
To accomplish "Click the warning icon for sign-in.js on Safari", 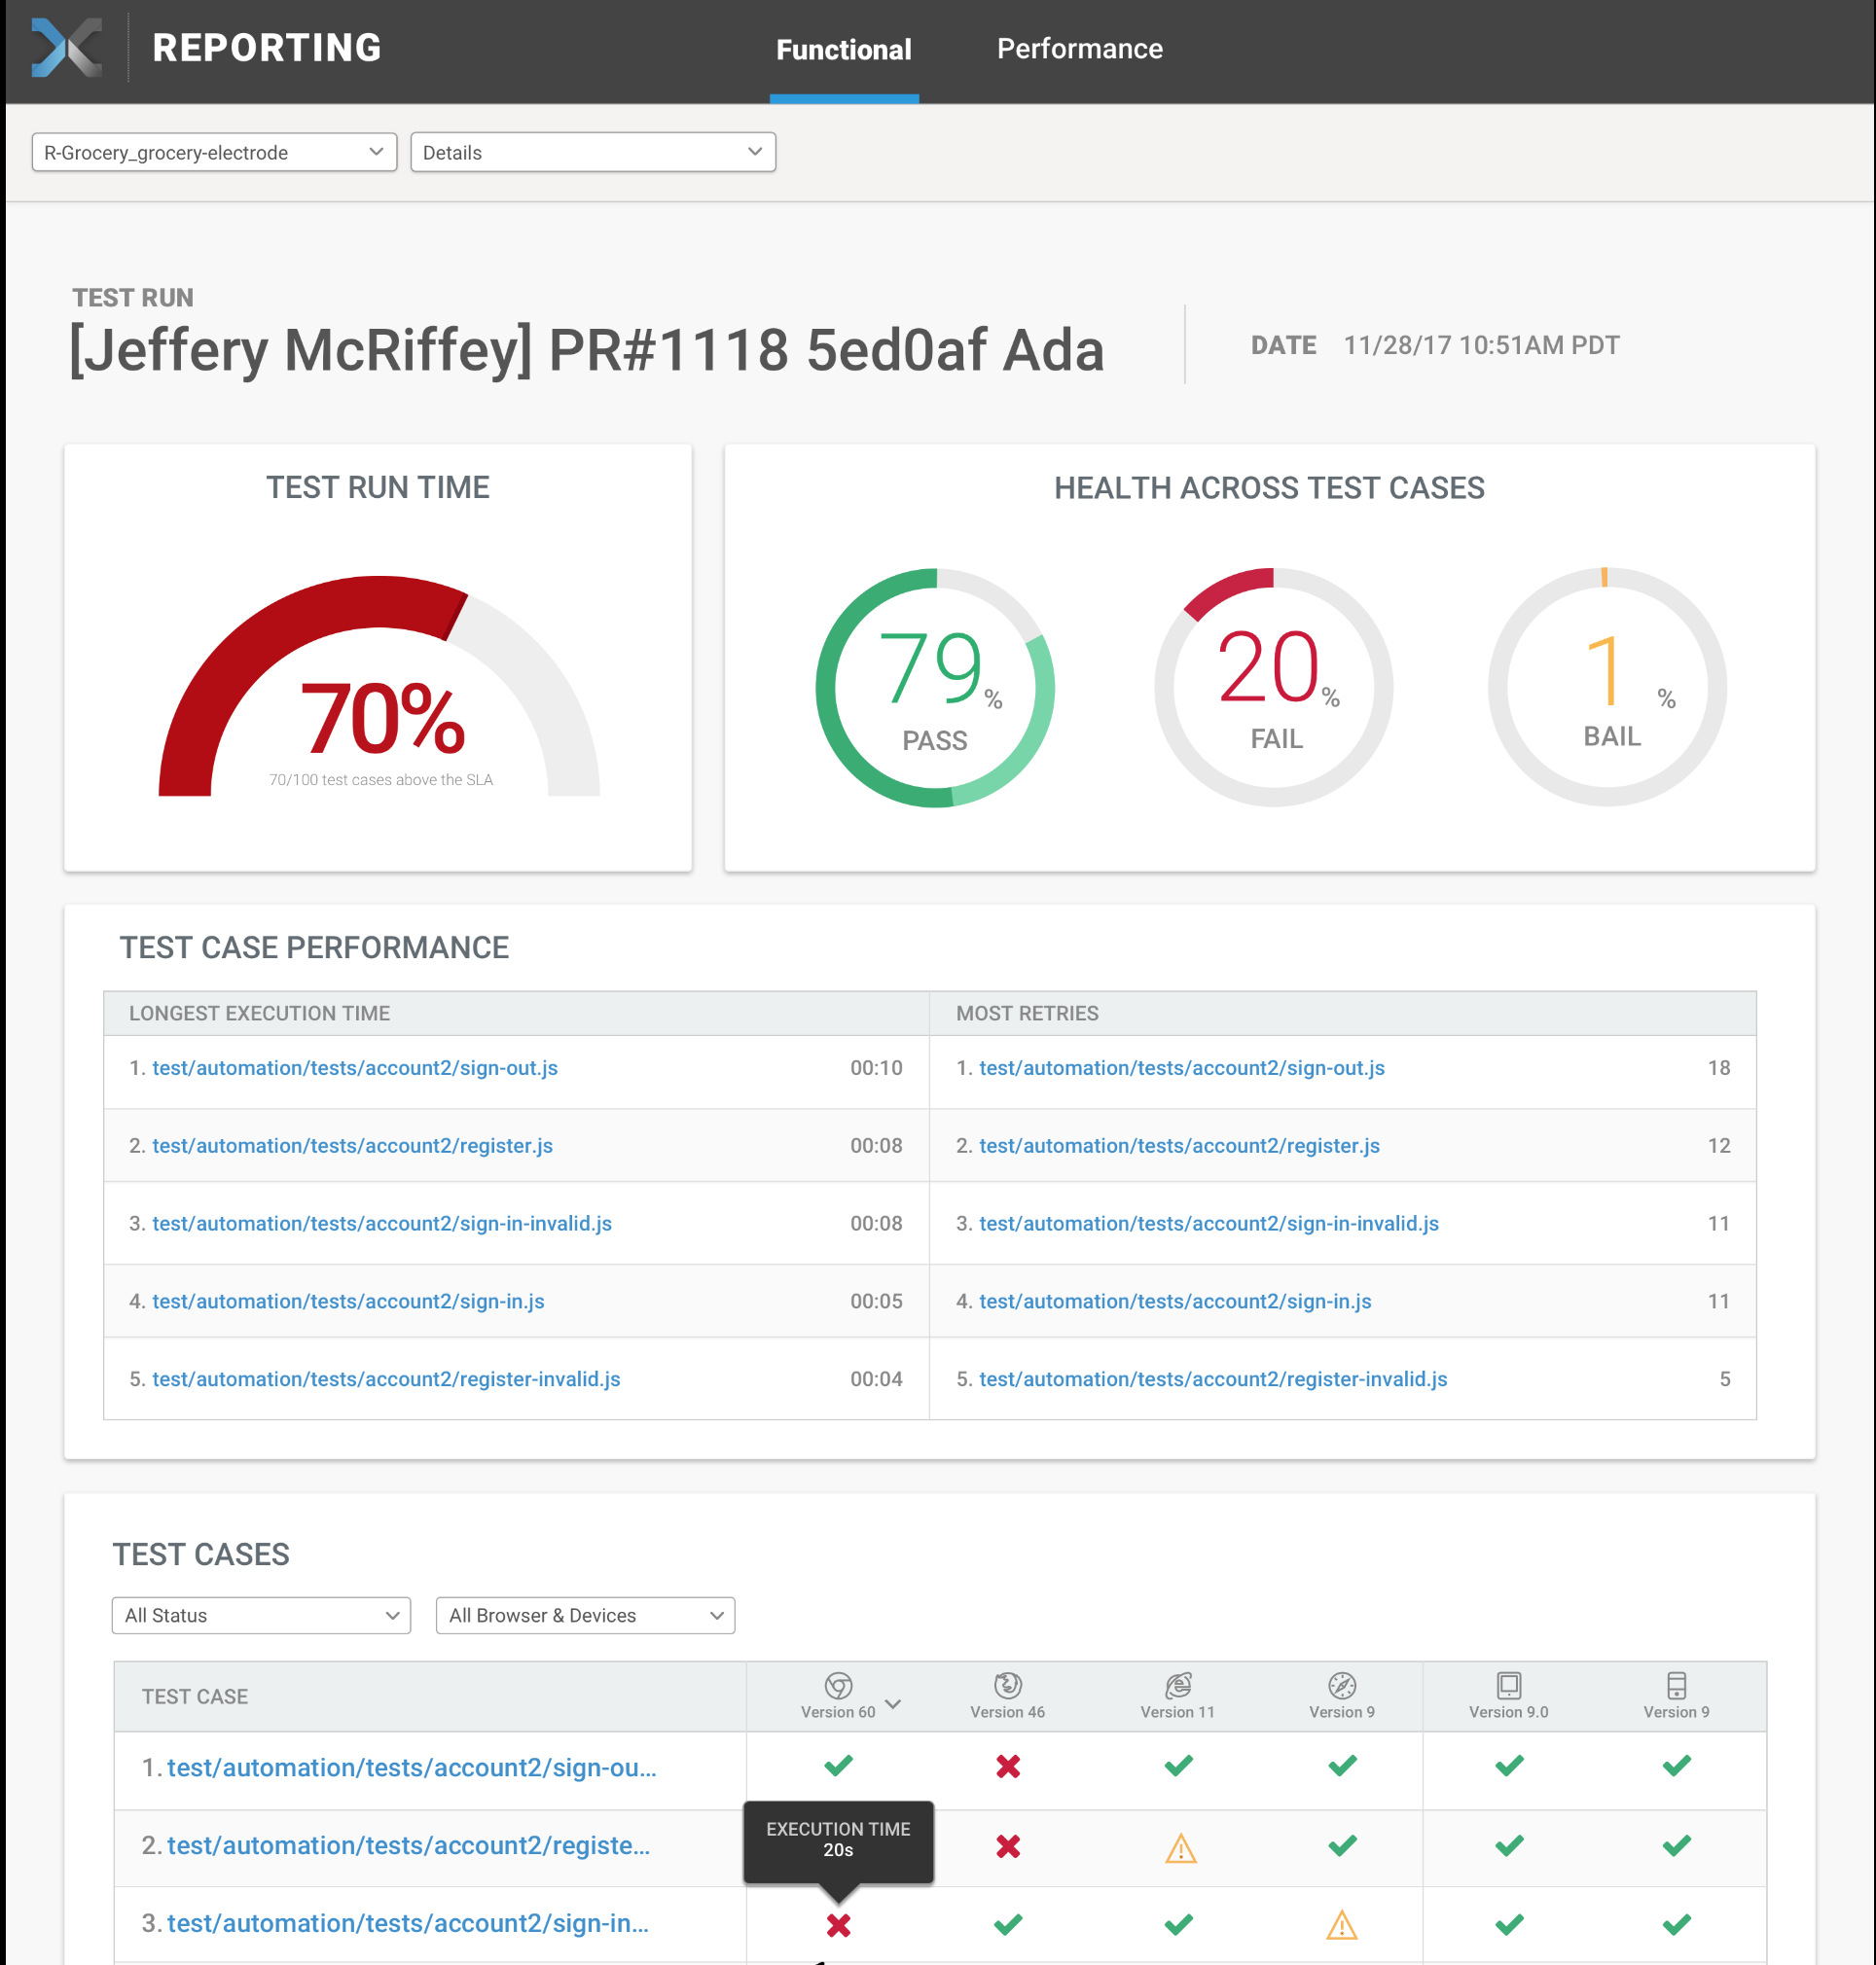I will pos(1341,1924).
